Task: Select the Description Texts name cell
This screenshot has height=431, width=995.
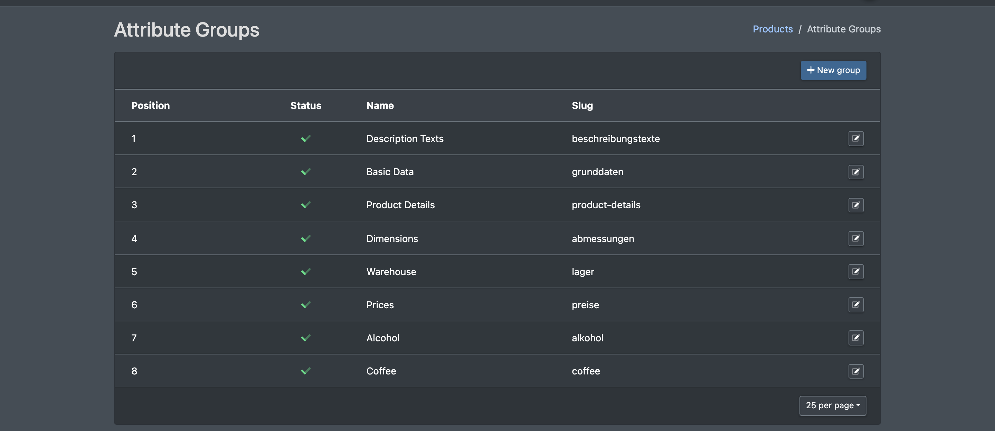Action: (405, 138)
